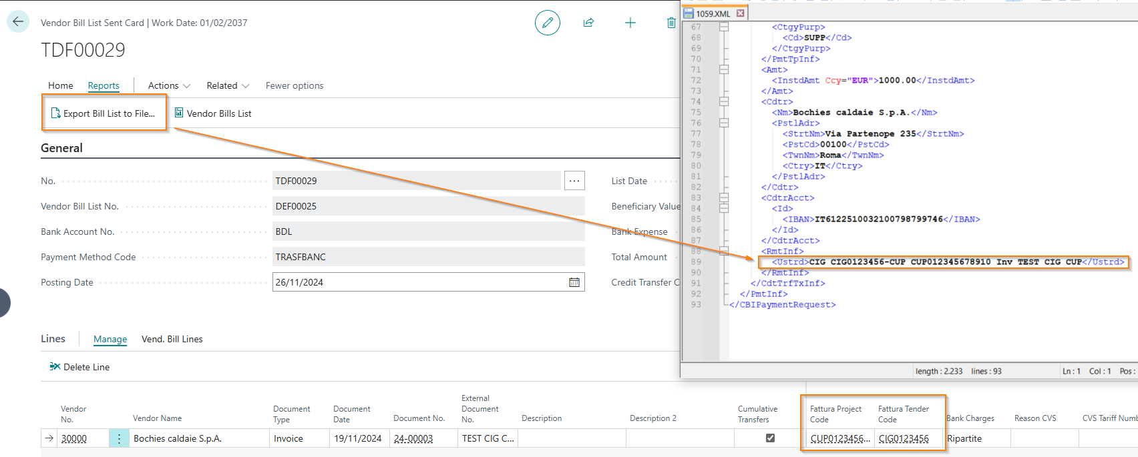Click the General section heading
Viewport: 1138px width, 457px height.
pos(61,148)
